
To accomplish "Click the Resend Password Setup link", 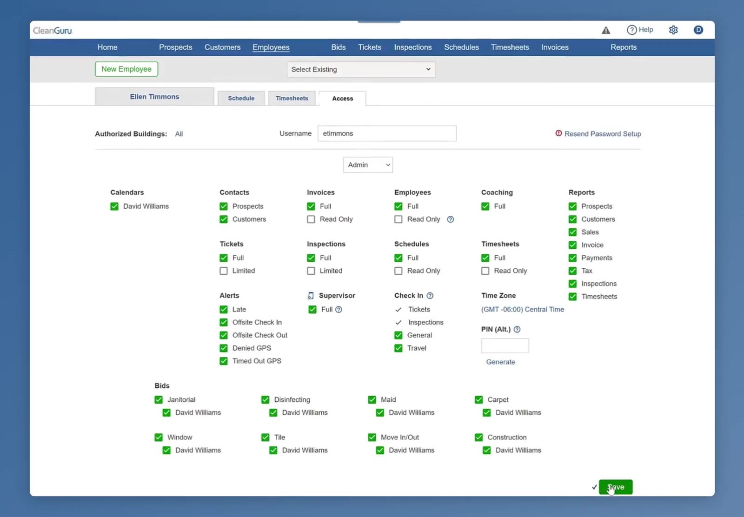I will click(603, 134).
